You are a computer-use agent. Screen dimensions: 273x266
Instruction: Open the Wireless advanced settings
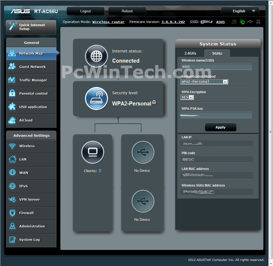31,147
